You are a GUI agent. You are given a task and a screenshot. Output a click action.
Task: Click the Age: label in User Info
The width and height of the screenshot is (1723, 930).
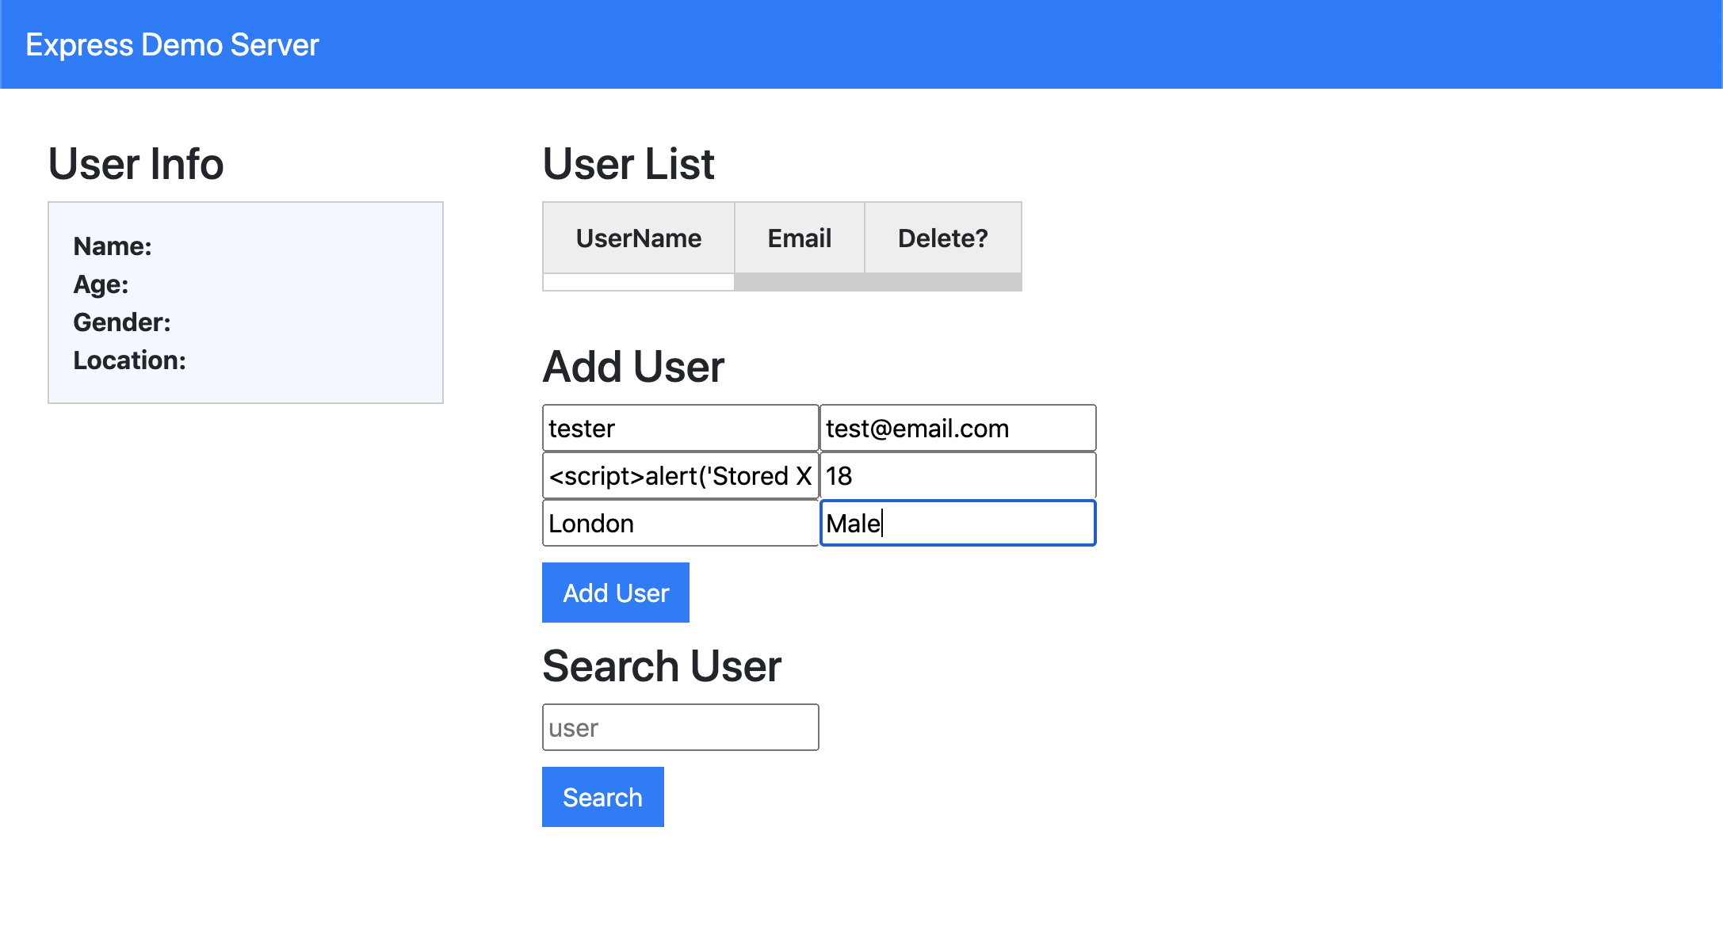click(101, 284)
